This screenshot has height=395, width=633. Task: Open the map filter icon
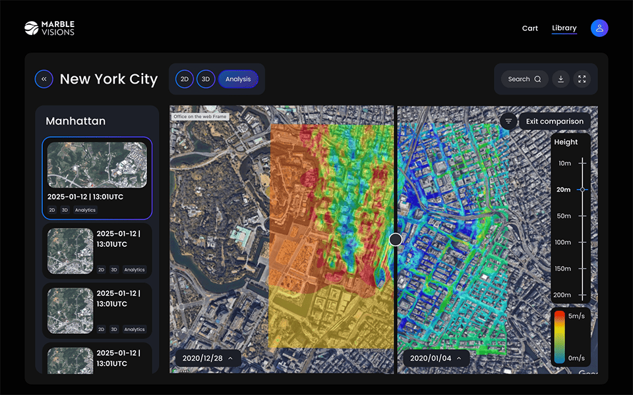pos(508,121)
